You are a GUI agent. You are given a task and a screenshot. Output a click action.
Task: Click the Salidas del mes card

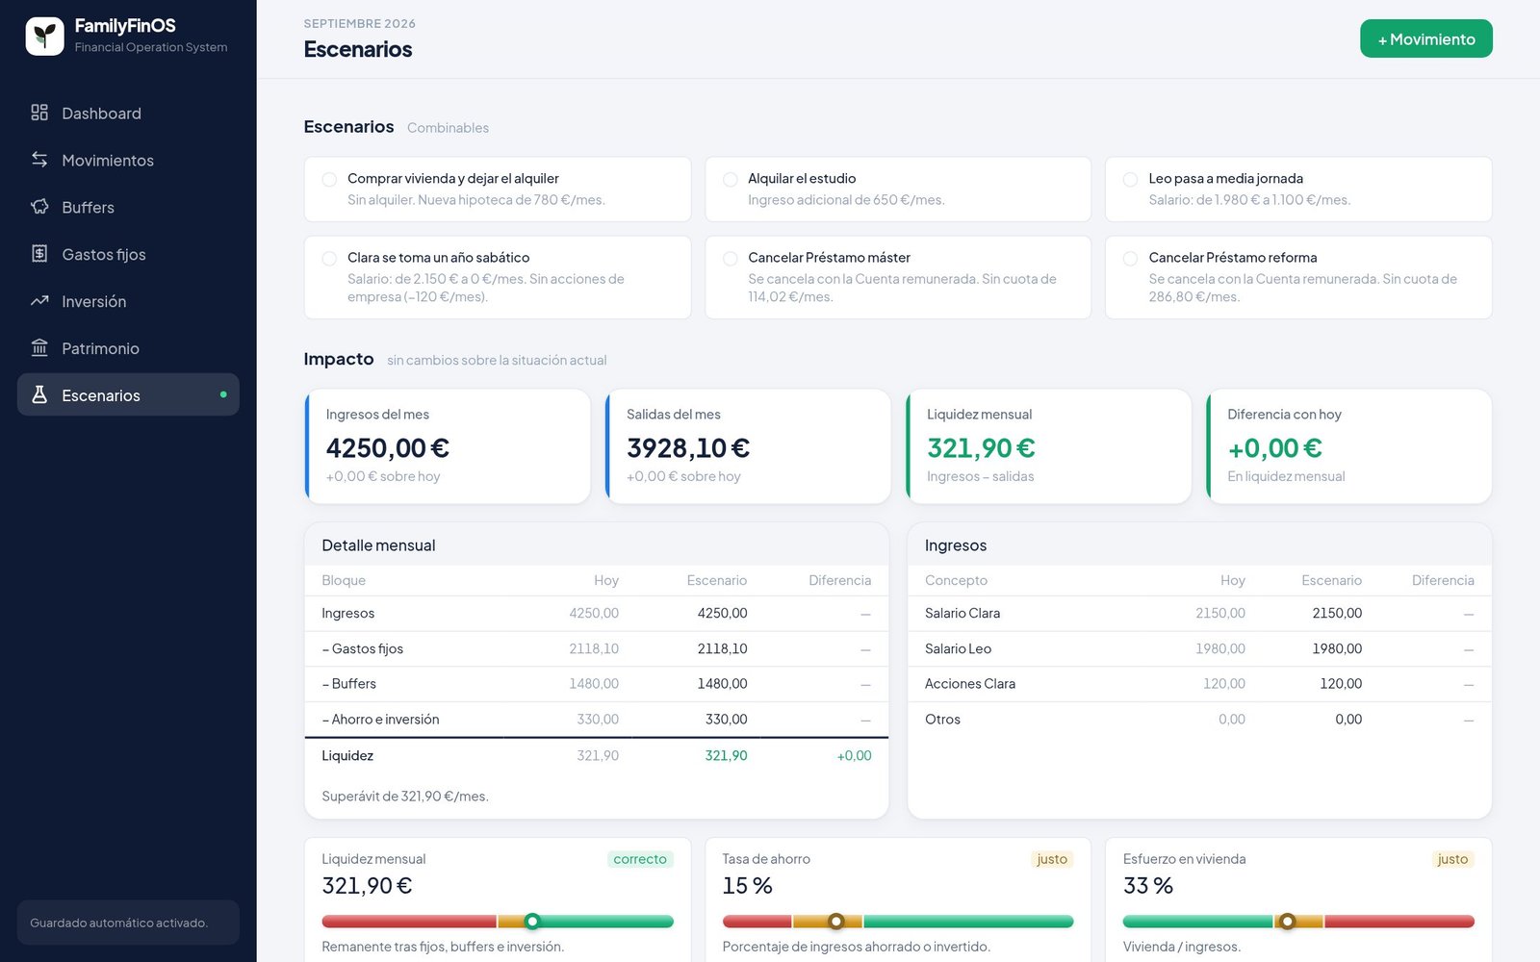tap(748, 446)
